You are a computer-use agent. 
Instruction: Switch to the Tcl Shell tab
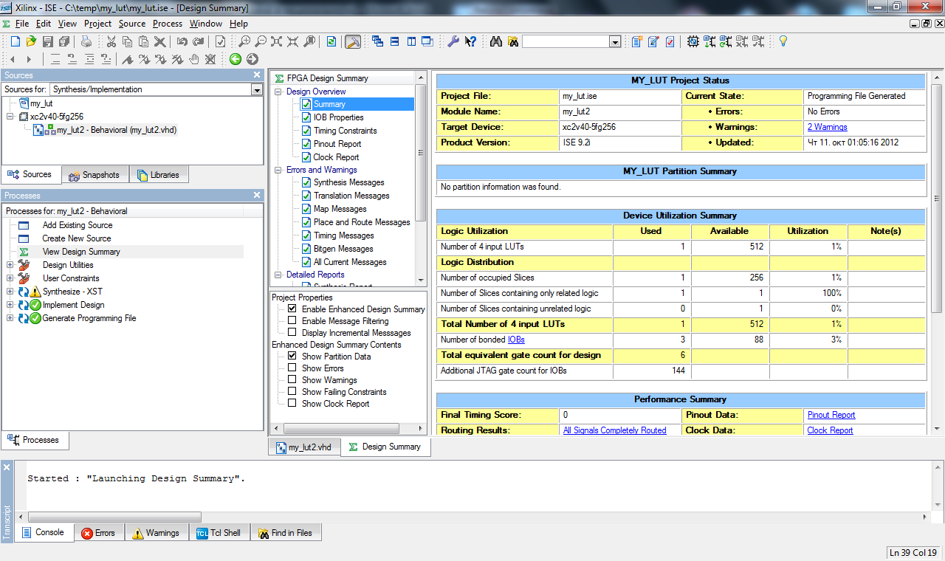point(219,533)
